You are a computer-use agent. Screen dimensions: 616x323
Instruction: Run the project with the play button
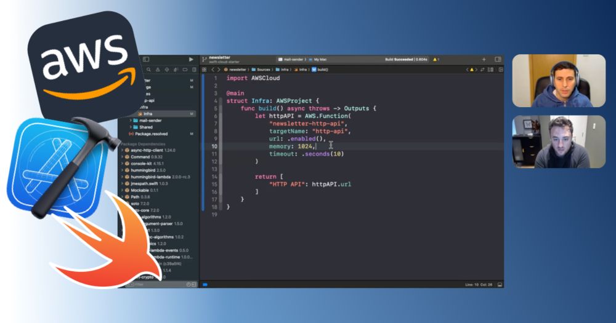[x=191, y=59]
